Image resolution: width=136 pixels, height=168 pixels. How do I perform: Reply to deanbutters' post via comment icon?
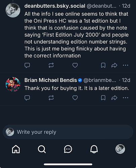point(27,65)
